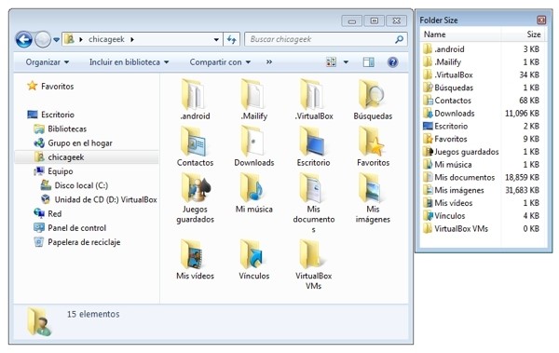Open the Downloads folder icon
The image size is (559, 353).
tap(252, 142)
